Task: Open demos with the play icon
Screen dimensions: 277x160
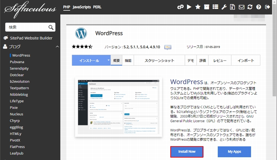Action: (x=189, y=7)
